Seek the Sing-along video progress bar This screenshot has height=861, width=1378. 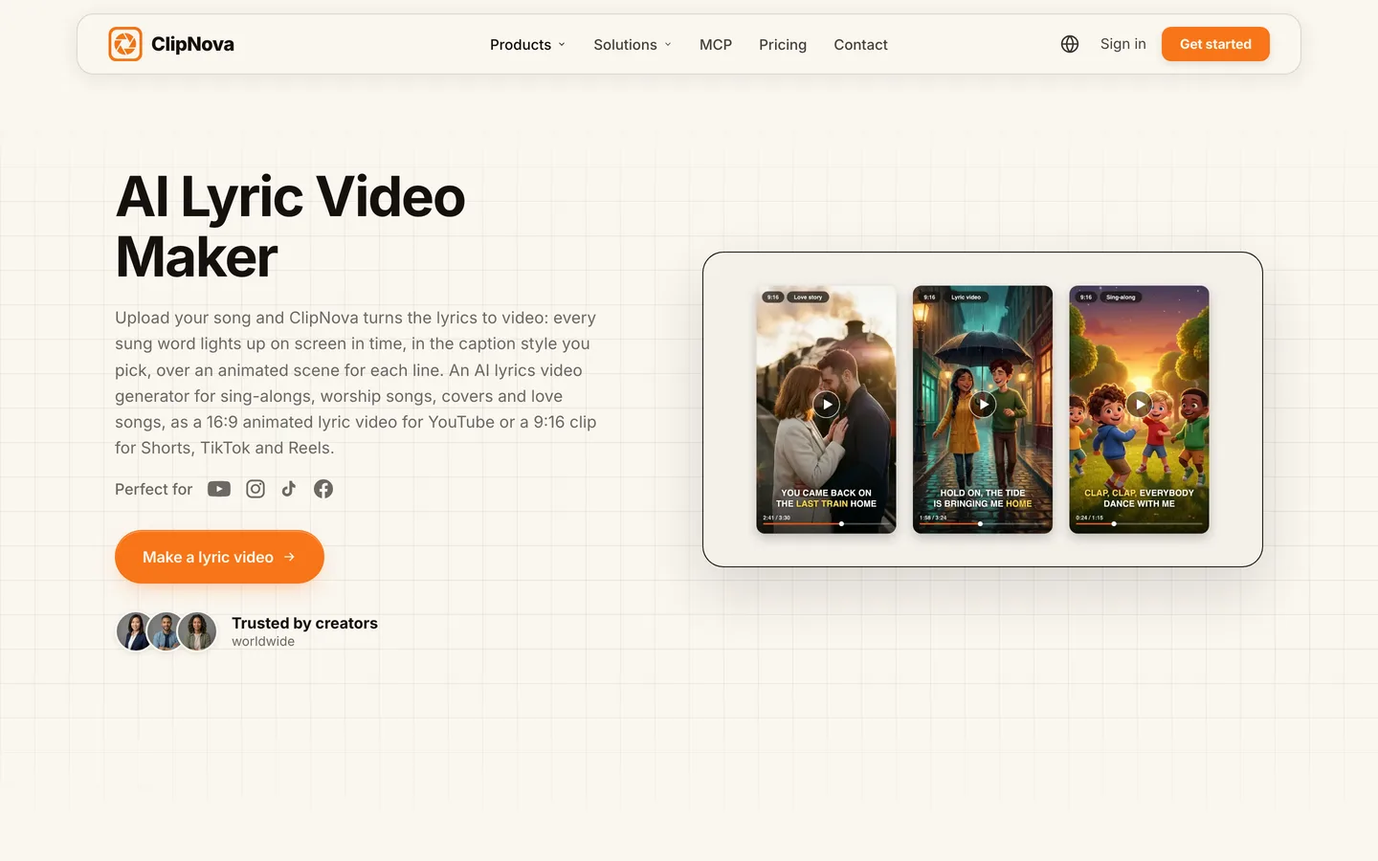(1139, 523)
